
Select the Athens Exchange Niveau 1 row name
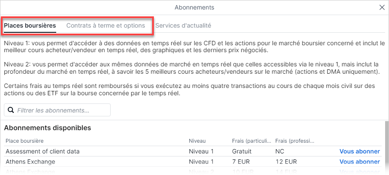pos(30,162)
